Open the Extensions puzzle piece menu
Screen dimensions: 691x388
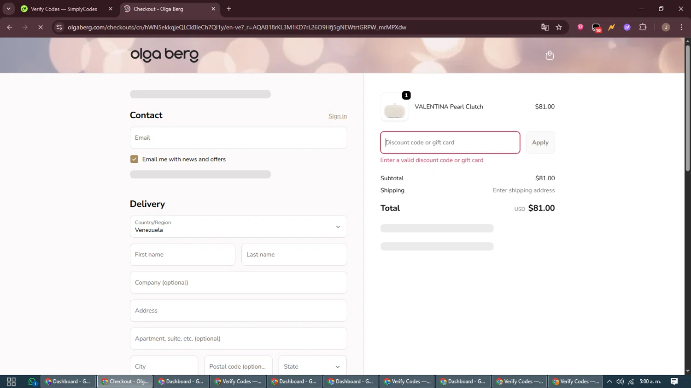(x=643, y=27)
